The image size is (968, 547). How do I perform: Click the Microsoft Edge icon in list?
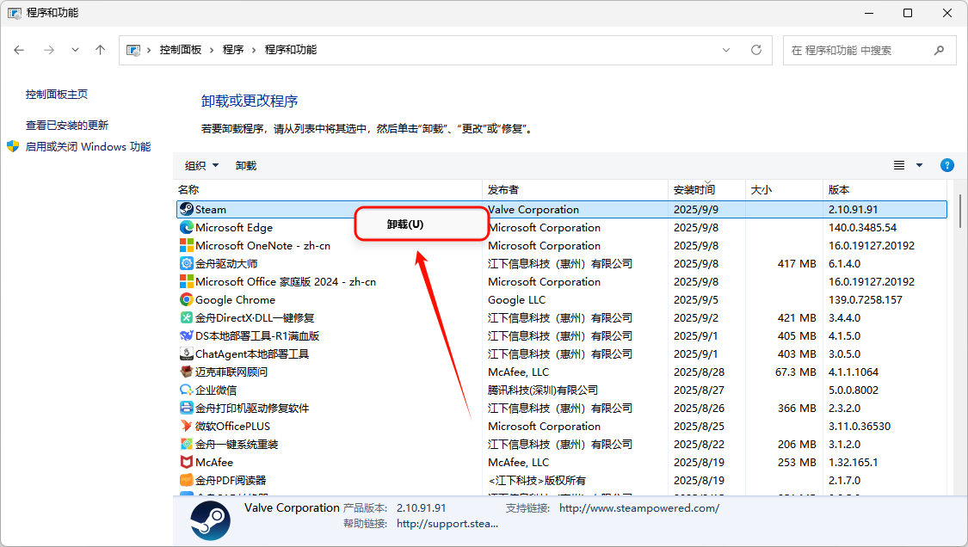[x=187, y=227]
